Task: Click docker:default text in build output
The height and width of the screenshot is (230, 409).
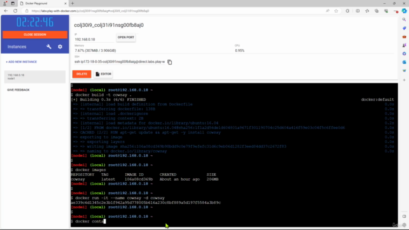Action: [378, 100]
